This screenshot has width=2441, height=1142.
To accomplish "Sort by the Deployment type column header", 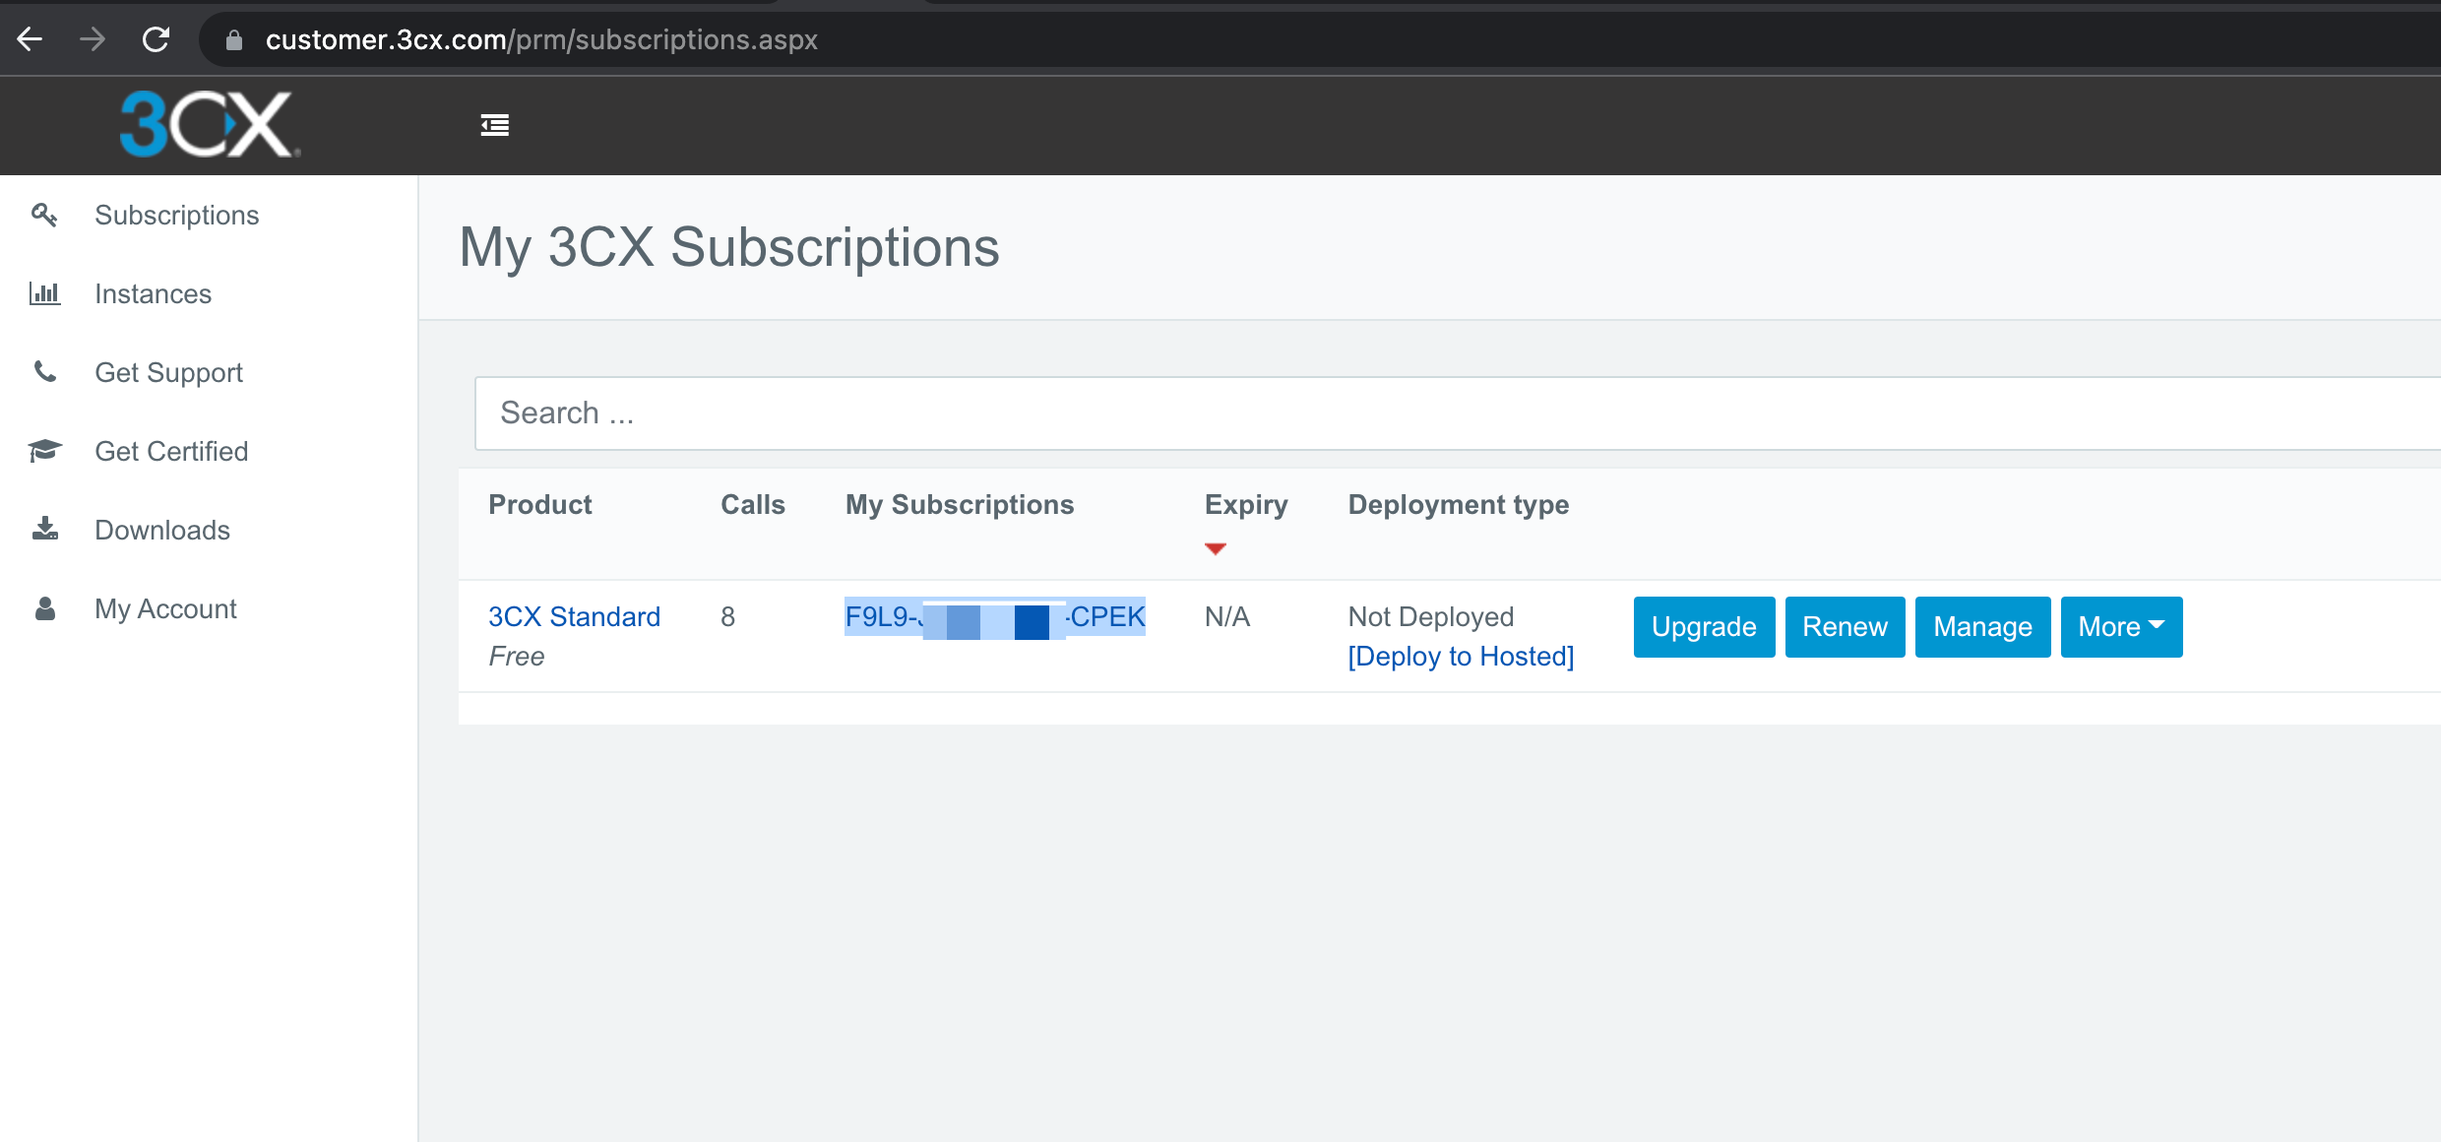I will pyautogui.click(x=1459, y=505).
